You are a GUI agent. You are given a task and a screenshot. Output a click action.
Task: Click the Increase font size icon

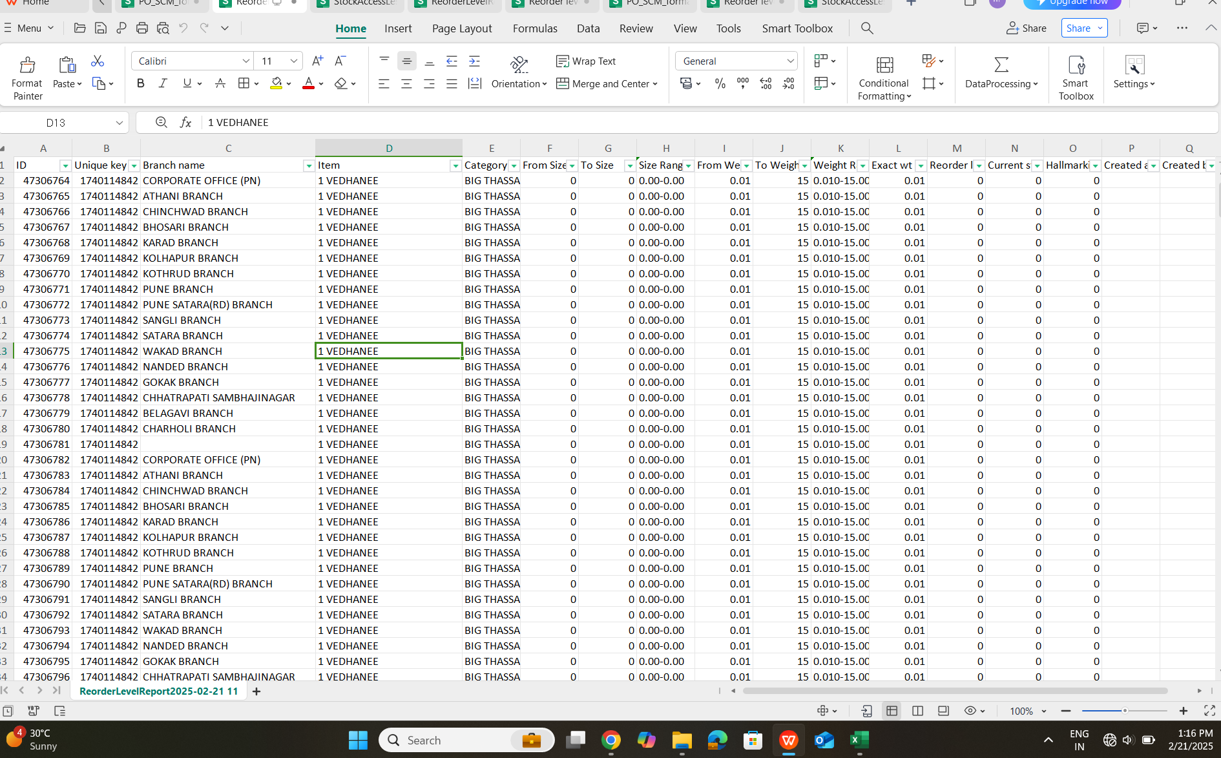click(317, 61)
